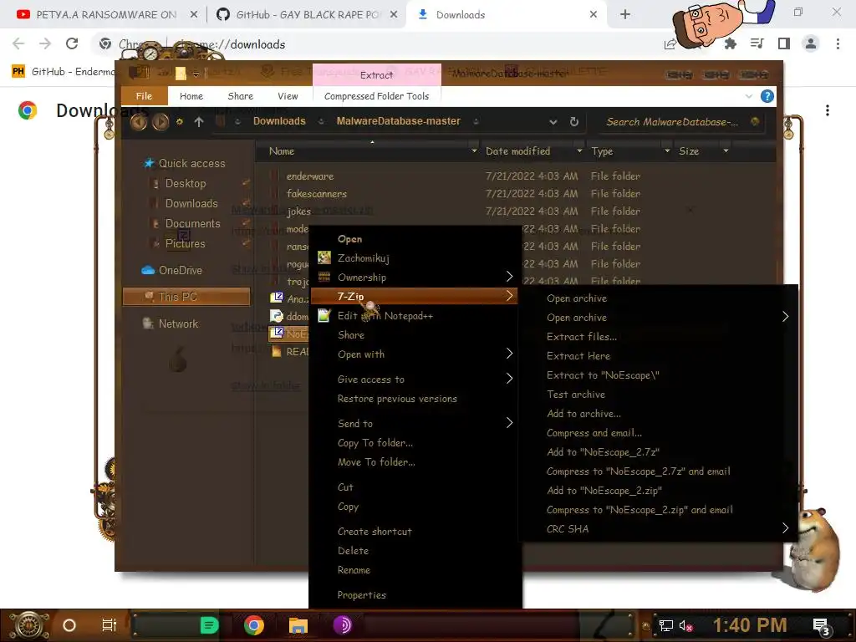
Task: Choose Extract Here from 7-Zip menu
Action: (x=578, y=356)
